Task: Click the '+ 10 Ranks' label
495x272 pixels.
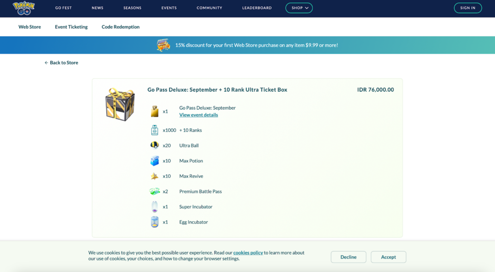Action: [190, 130]
